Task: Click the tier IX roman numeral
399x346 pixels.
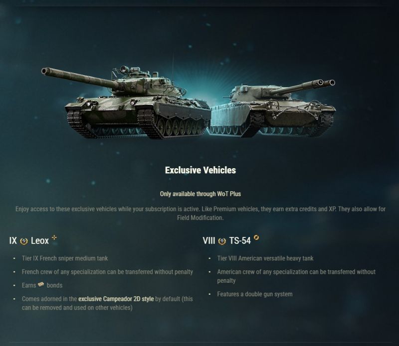Action: pyautogui.click(x=13, y=240)
